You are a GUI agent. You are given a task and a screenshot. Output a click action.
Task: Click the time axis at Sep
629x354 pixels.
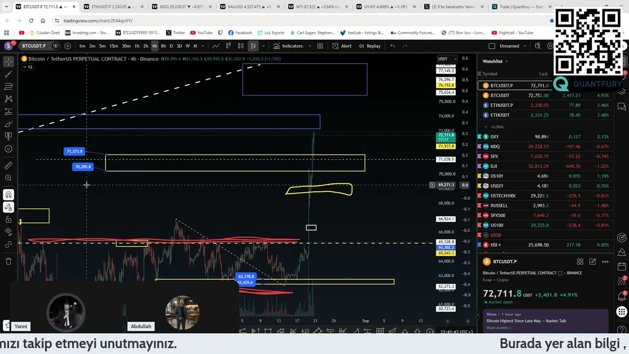point(366,321)
